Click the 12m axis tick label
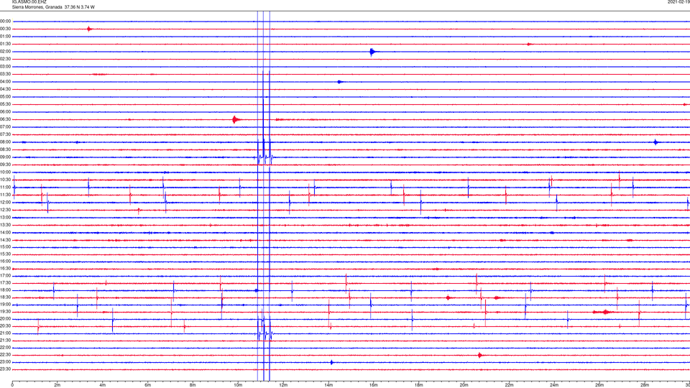The width and height of the screenshot is (690, 388). [x=283, y=385]
